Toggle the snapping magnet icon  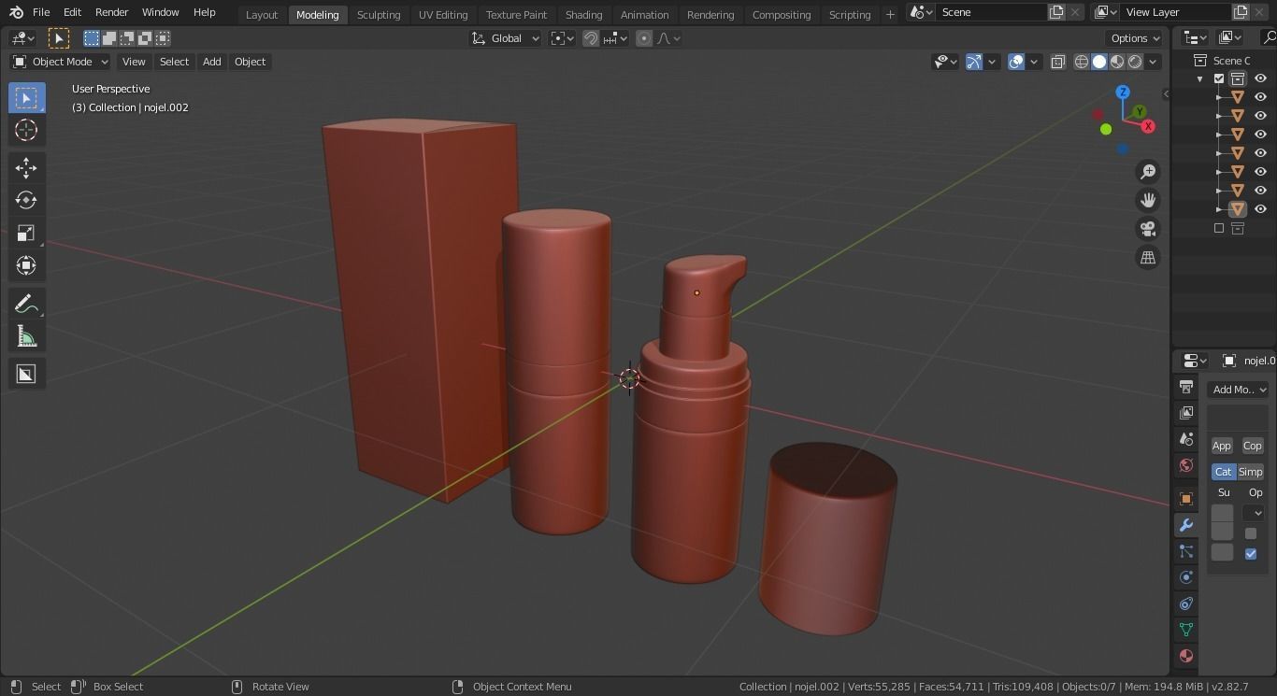coord(591,38)
